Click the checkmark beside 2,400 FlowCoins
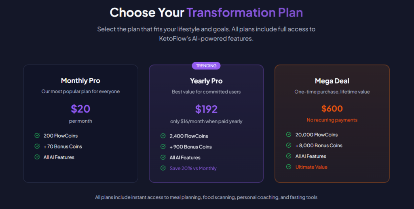Screen dimensions: 414x209 (163, 136)
